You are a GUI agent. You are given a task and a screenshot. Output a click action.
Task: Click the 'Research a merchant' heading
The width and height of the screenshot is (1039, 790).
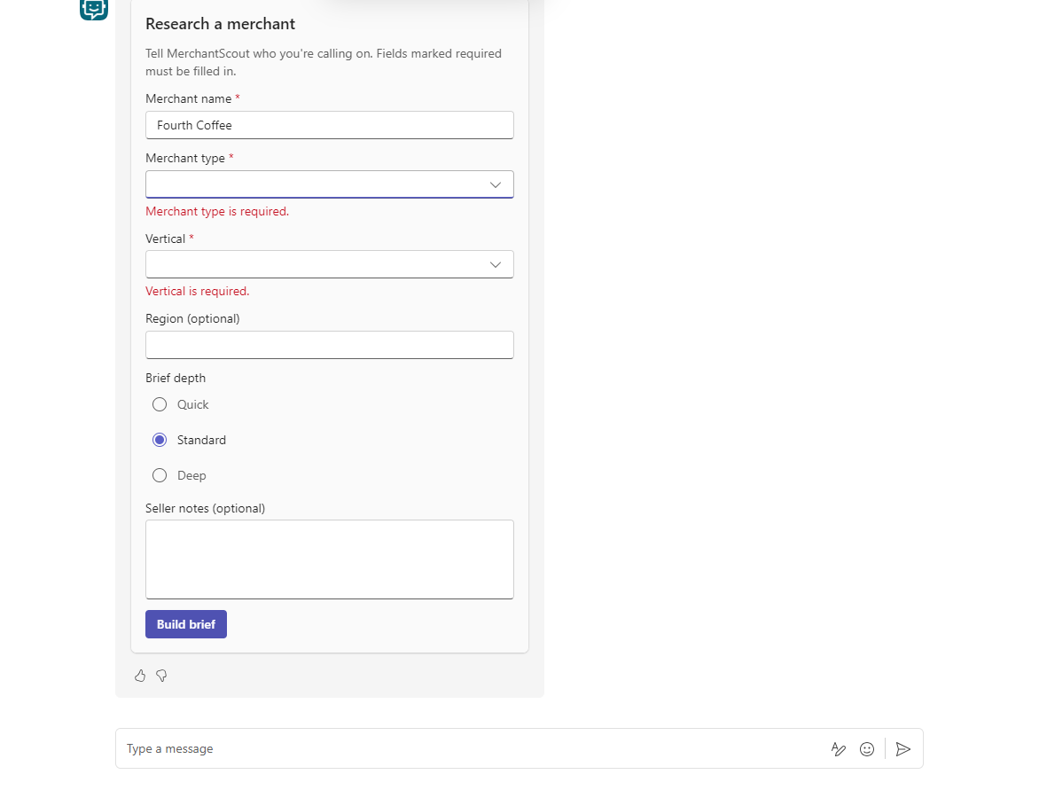(x=220, y=24)
